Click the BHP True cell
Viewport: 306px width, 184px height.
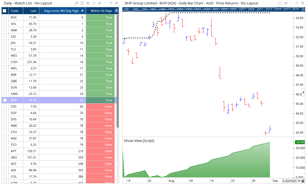pos(100,100)
